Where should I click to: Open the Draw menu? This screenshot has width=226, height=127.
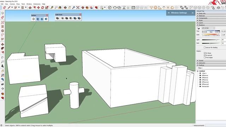(18, 4)
